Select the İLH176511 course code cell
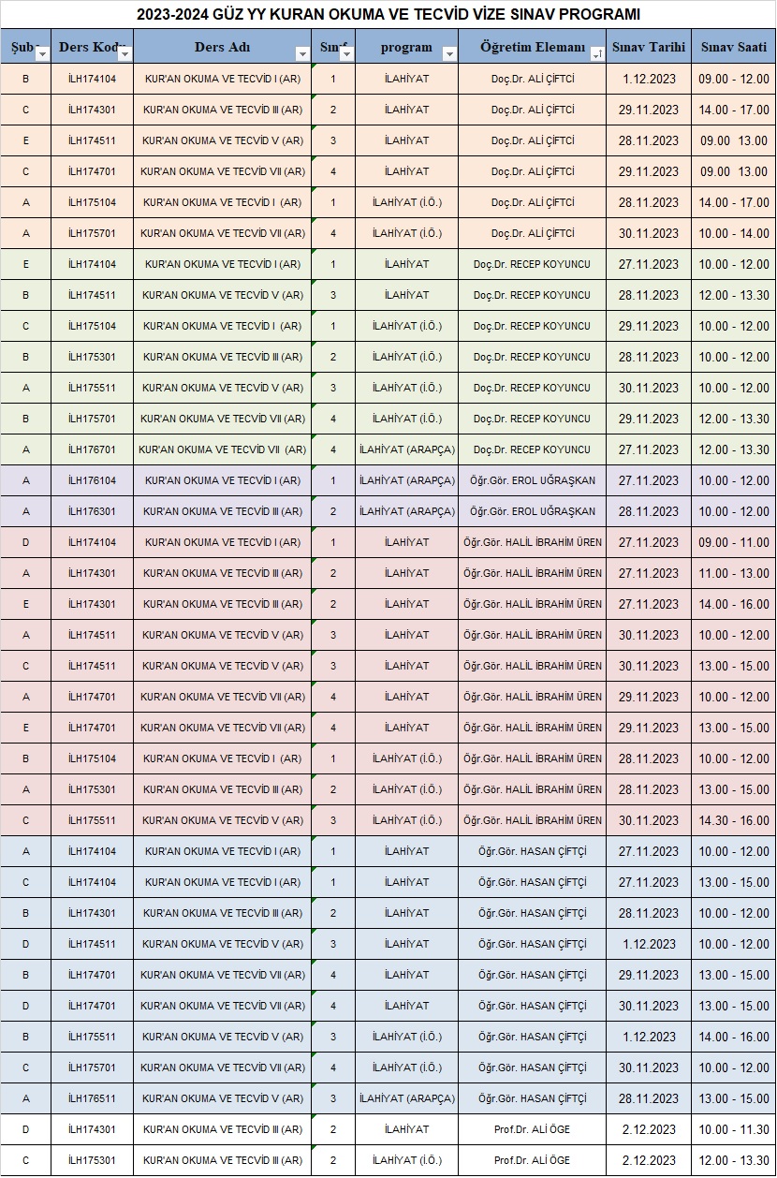The width and height of the screenshot is (777, 1178). (x=92, y=1098)
